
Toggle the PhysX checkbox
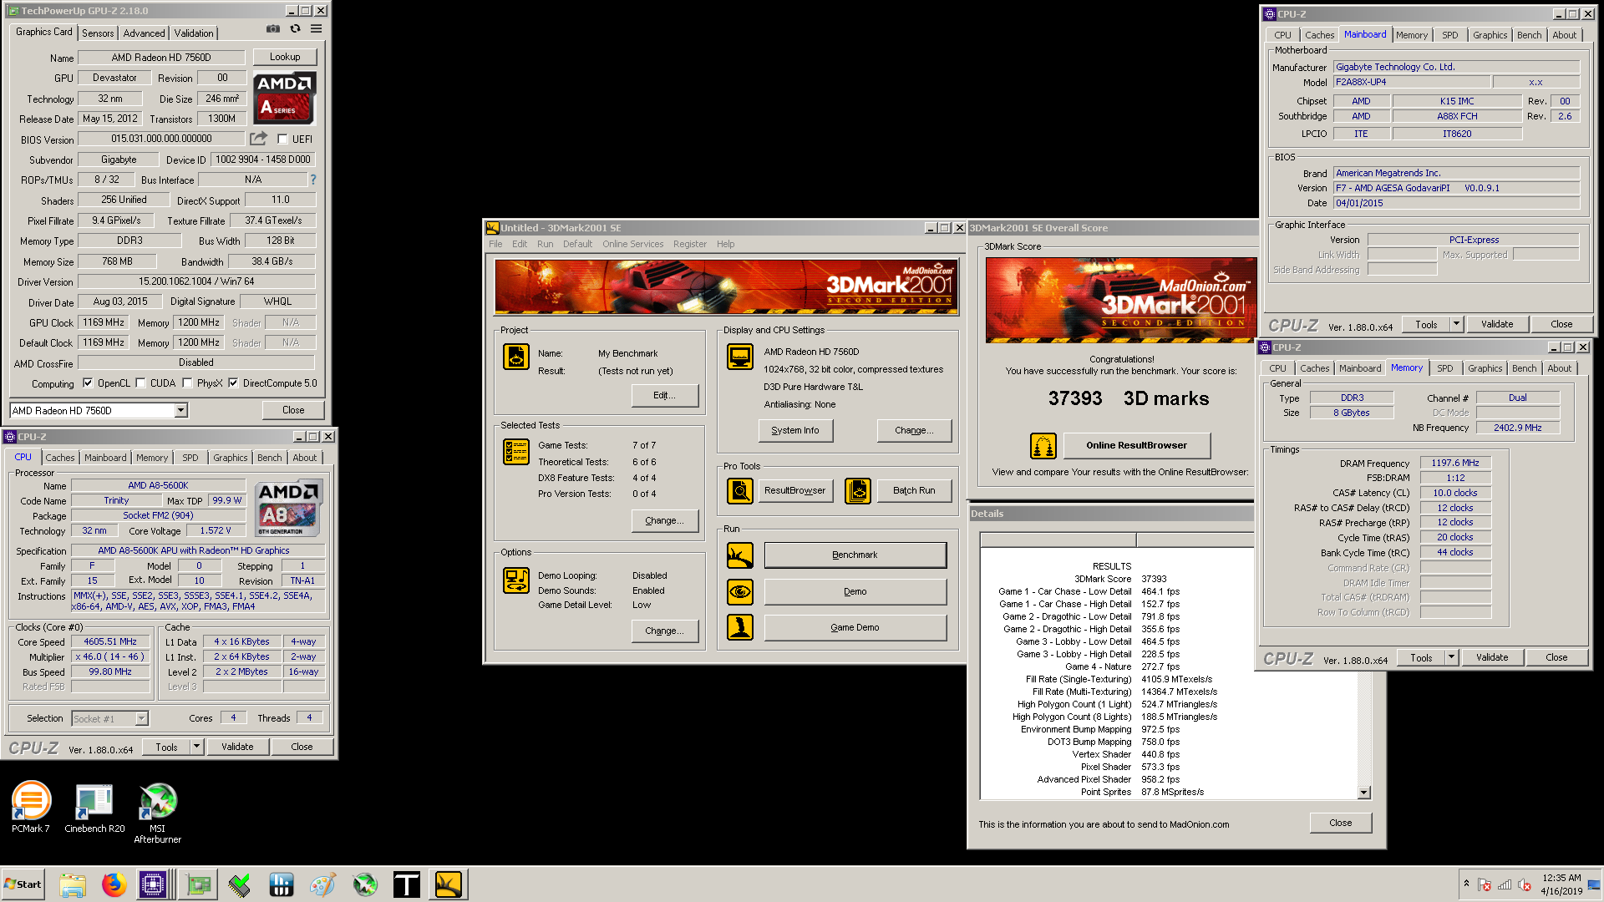188,383
